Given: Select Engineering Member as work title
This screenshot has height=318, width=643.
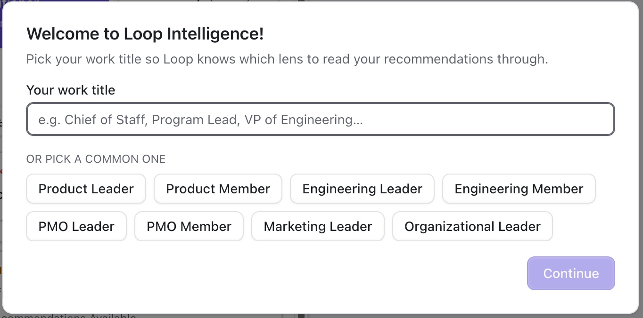Looking at the screenshot, I should 519,189.
